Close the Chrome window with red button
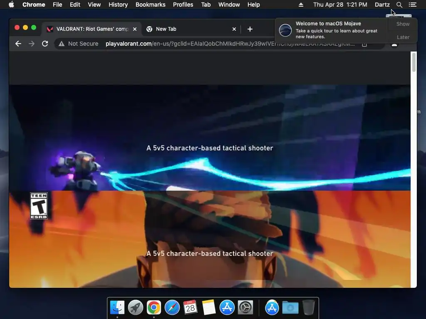This screenshot has width=426, height=319. tap(17, 27)
